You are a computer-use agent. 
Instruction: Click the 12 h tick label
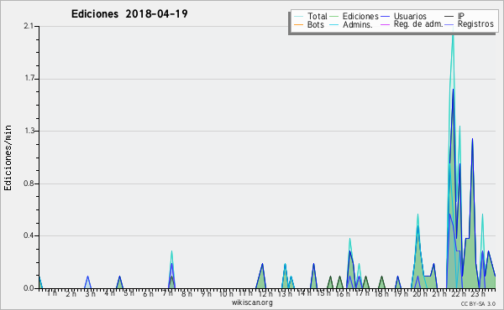[x=265, y=294]
